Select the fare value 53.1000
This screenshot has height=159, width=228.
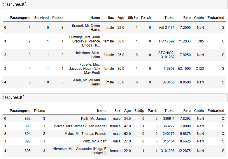coord(184,68)
